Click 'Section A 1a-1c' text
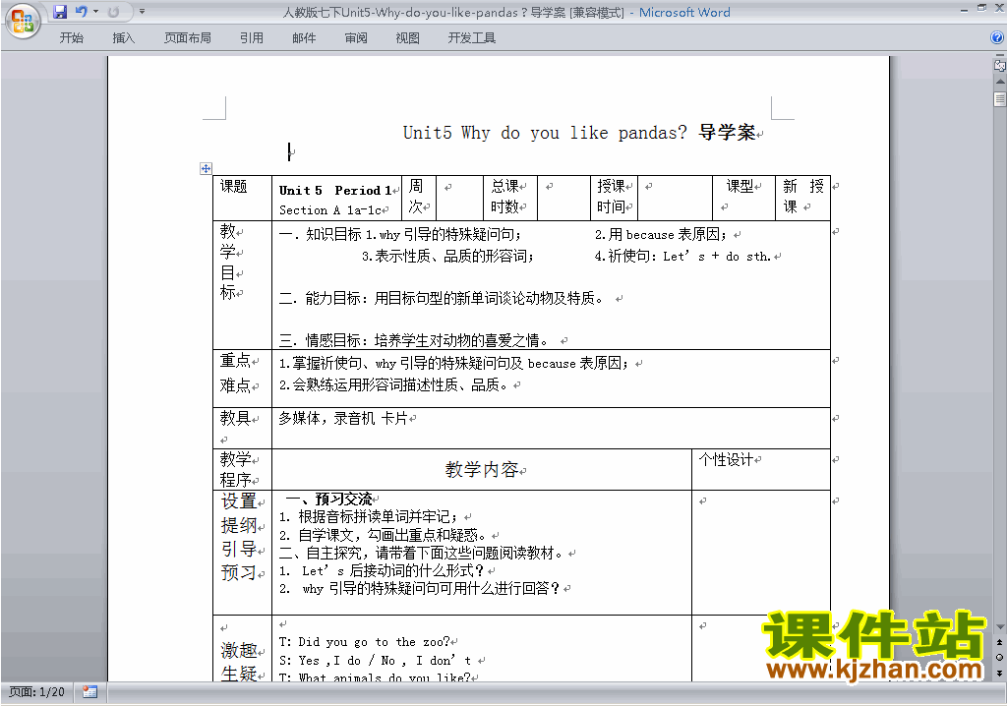 point(330,210)
